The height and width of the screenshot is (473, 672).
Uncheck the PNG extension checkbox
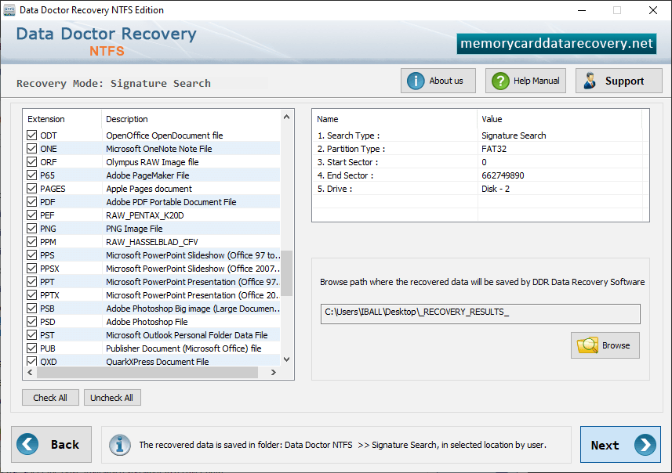pyautogui.click(x=31, y=228)
